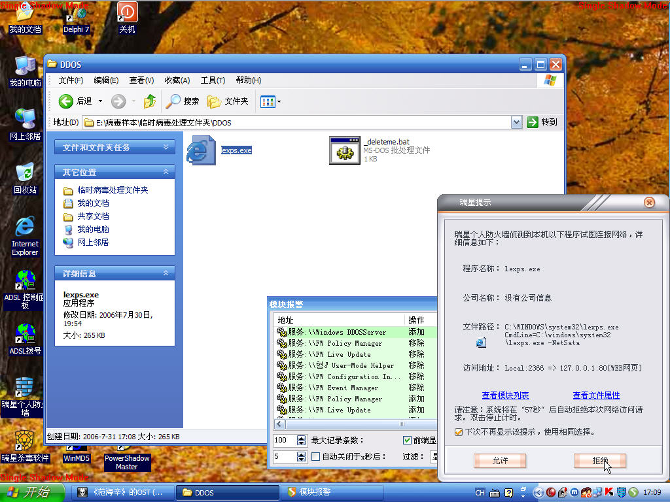Launch Internet Explorer from the desktop
The image size is (670, 502).
coord(25,237)
